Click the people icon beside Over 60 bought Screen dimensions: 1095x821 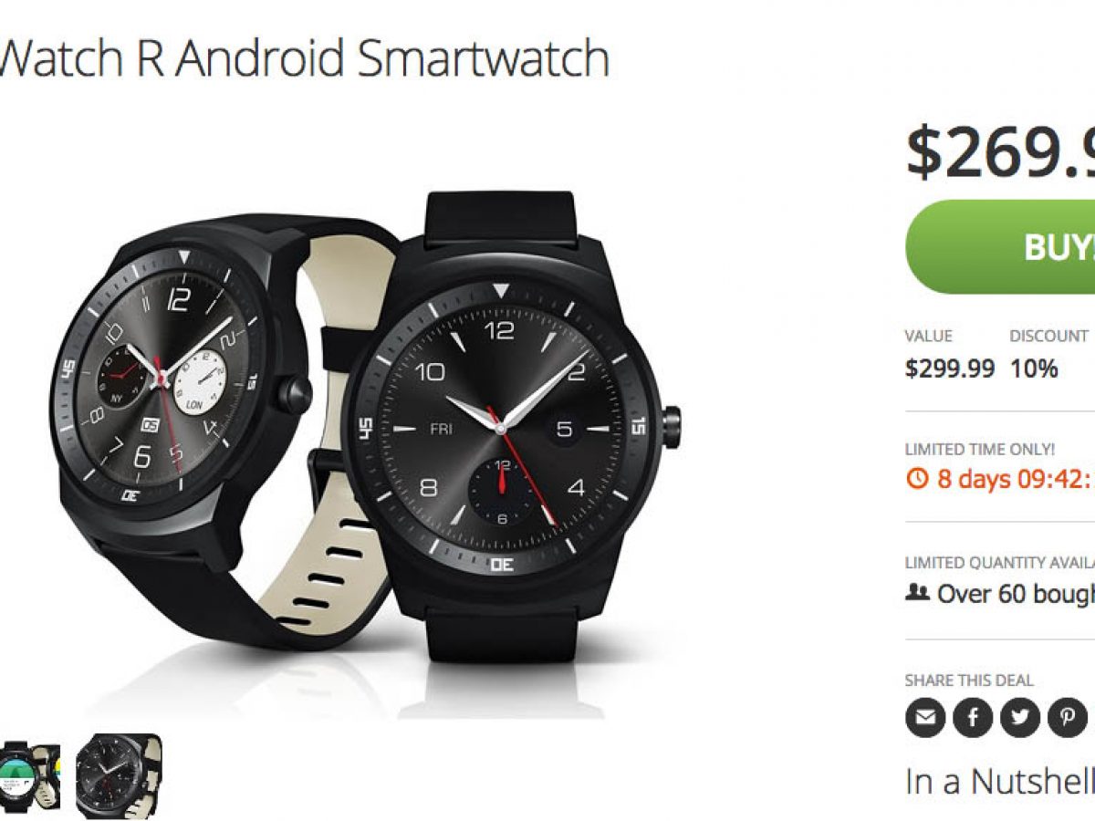click(x=917, y=593)
